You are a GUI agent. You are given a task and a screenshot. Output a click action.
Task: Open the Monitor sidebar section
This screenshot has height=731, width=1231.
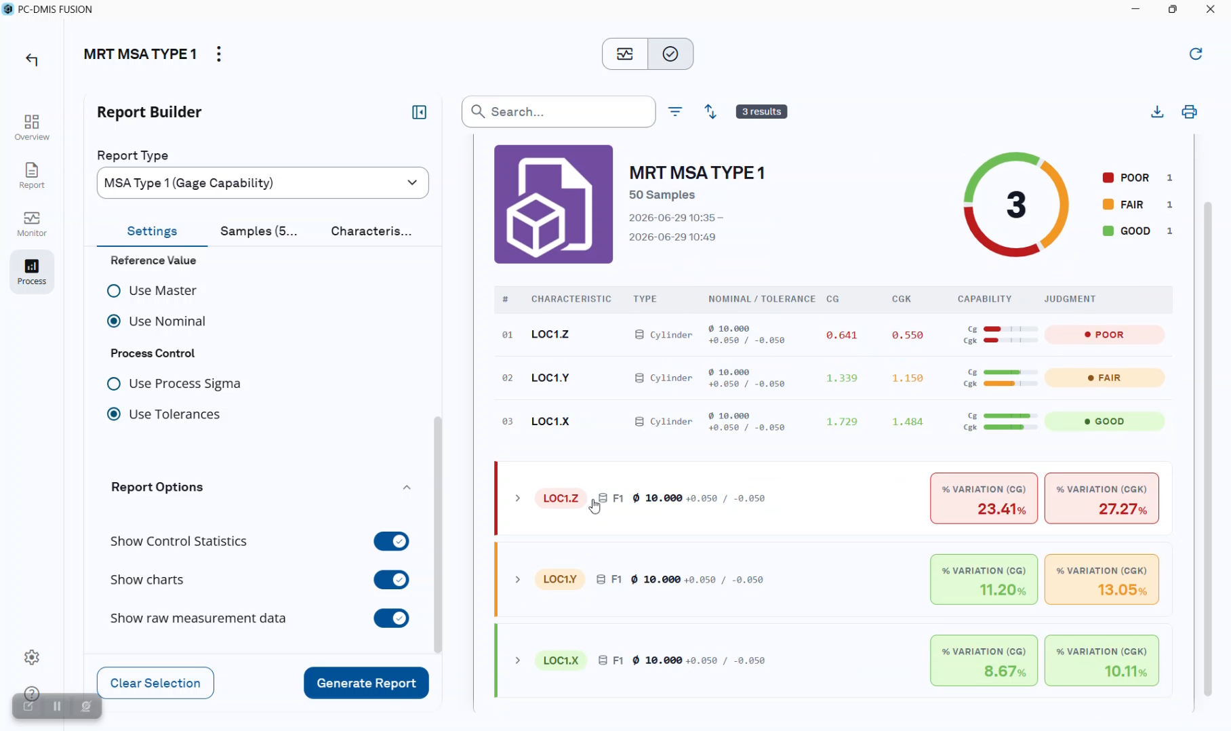[32, 223]
